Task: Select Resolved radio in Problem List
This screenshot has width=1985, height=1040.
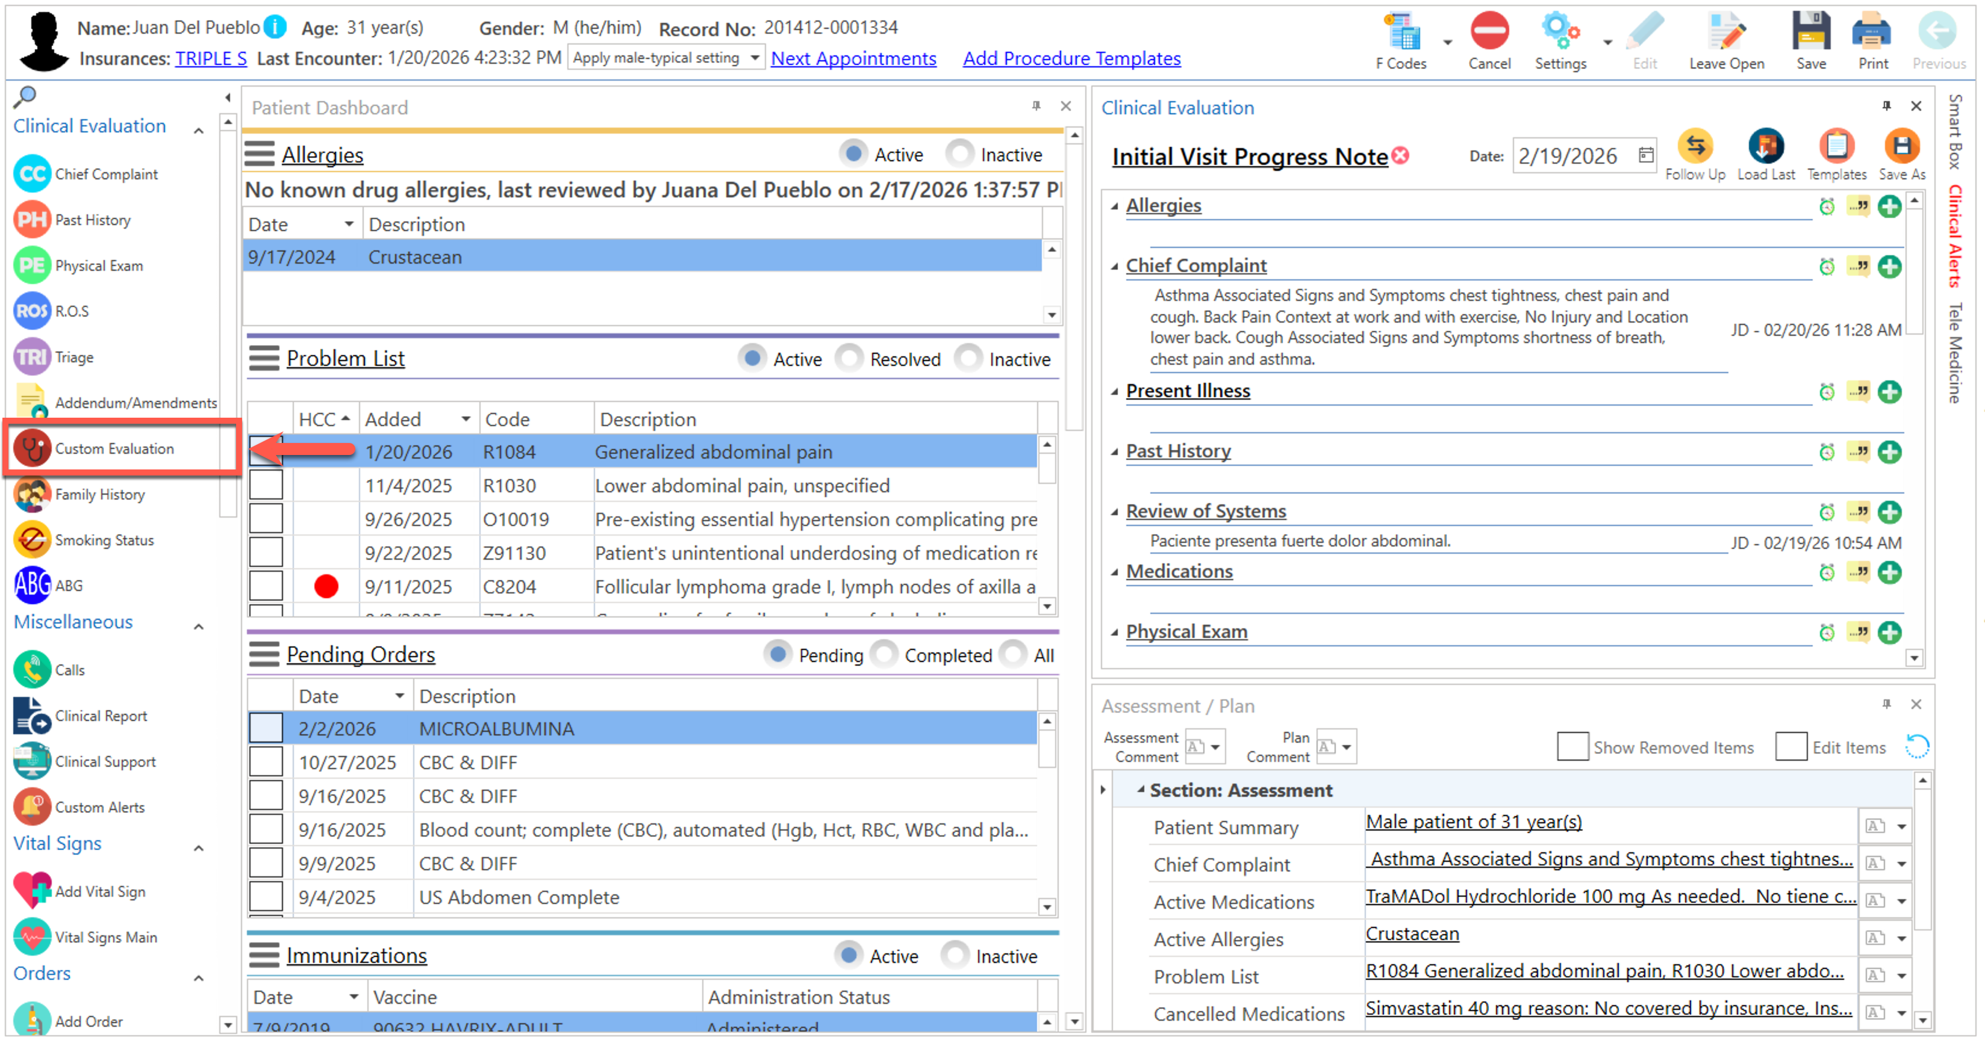Action: pyautogui.click(x=849, y=359)
